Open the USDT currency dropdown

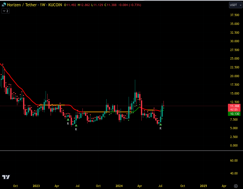click(x=235, y=5)
